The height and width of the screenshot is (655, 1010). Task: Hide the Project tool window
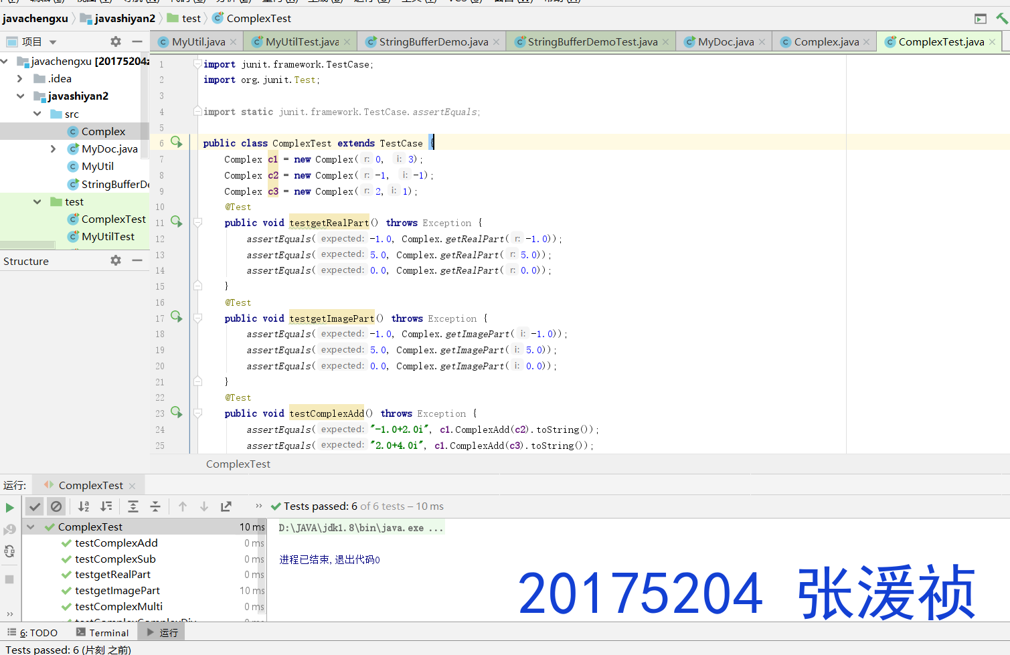pos(137,41)
